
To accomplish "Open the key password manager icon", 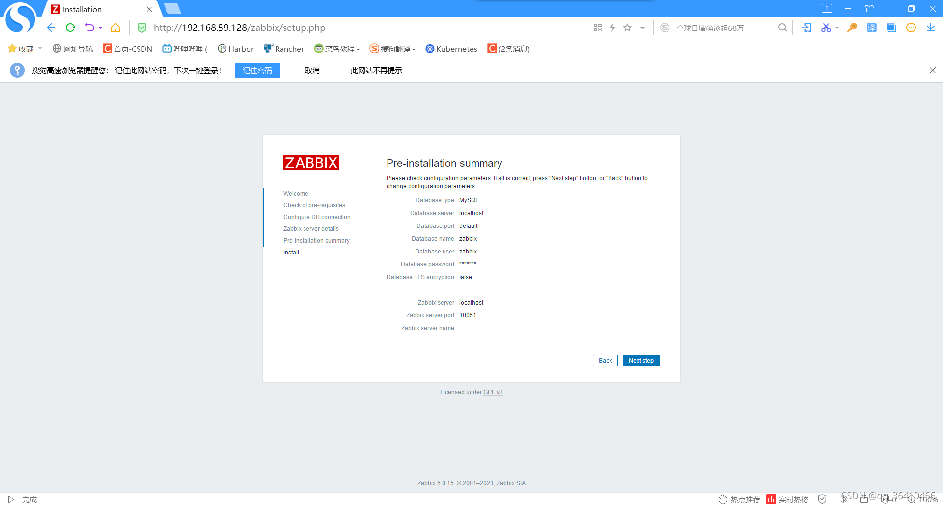I will 852,28.
